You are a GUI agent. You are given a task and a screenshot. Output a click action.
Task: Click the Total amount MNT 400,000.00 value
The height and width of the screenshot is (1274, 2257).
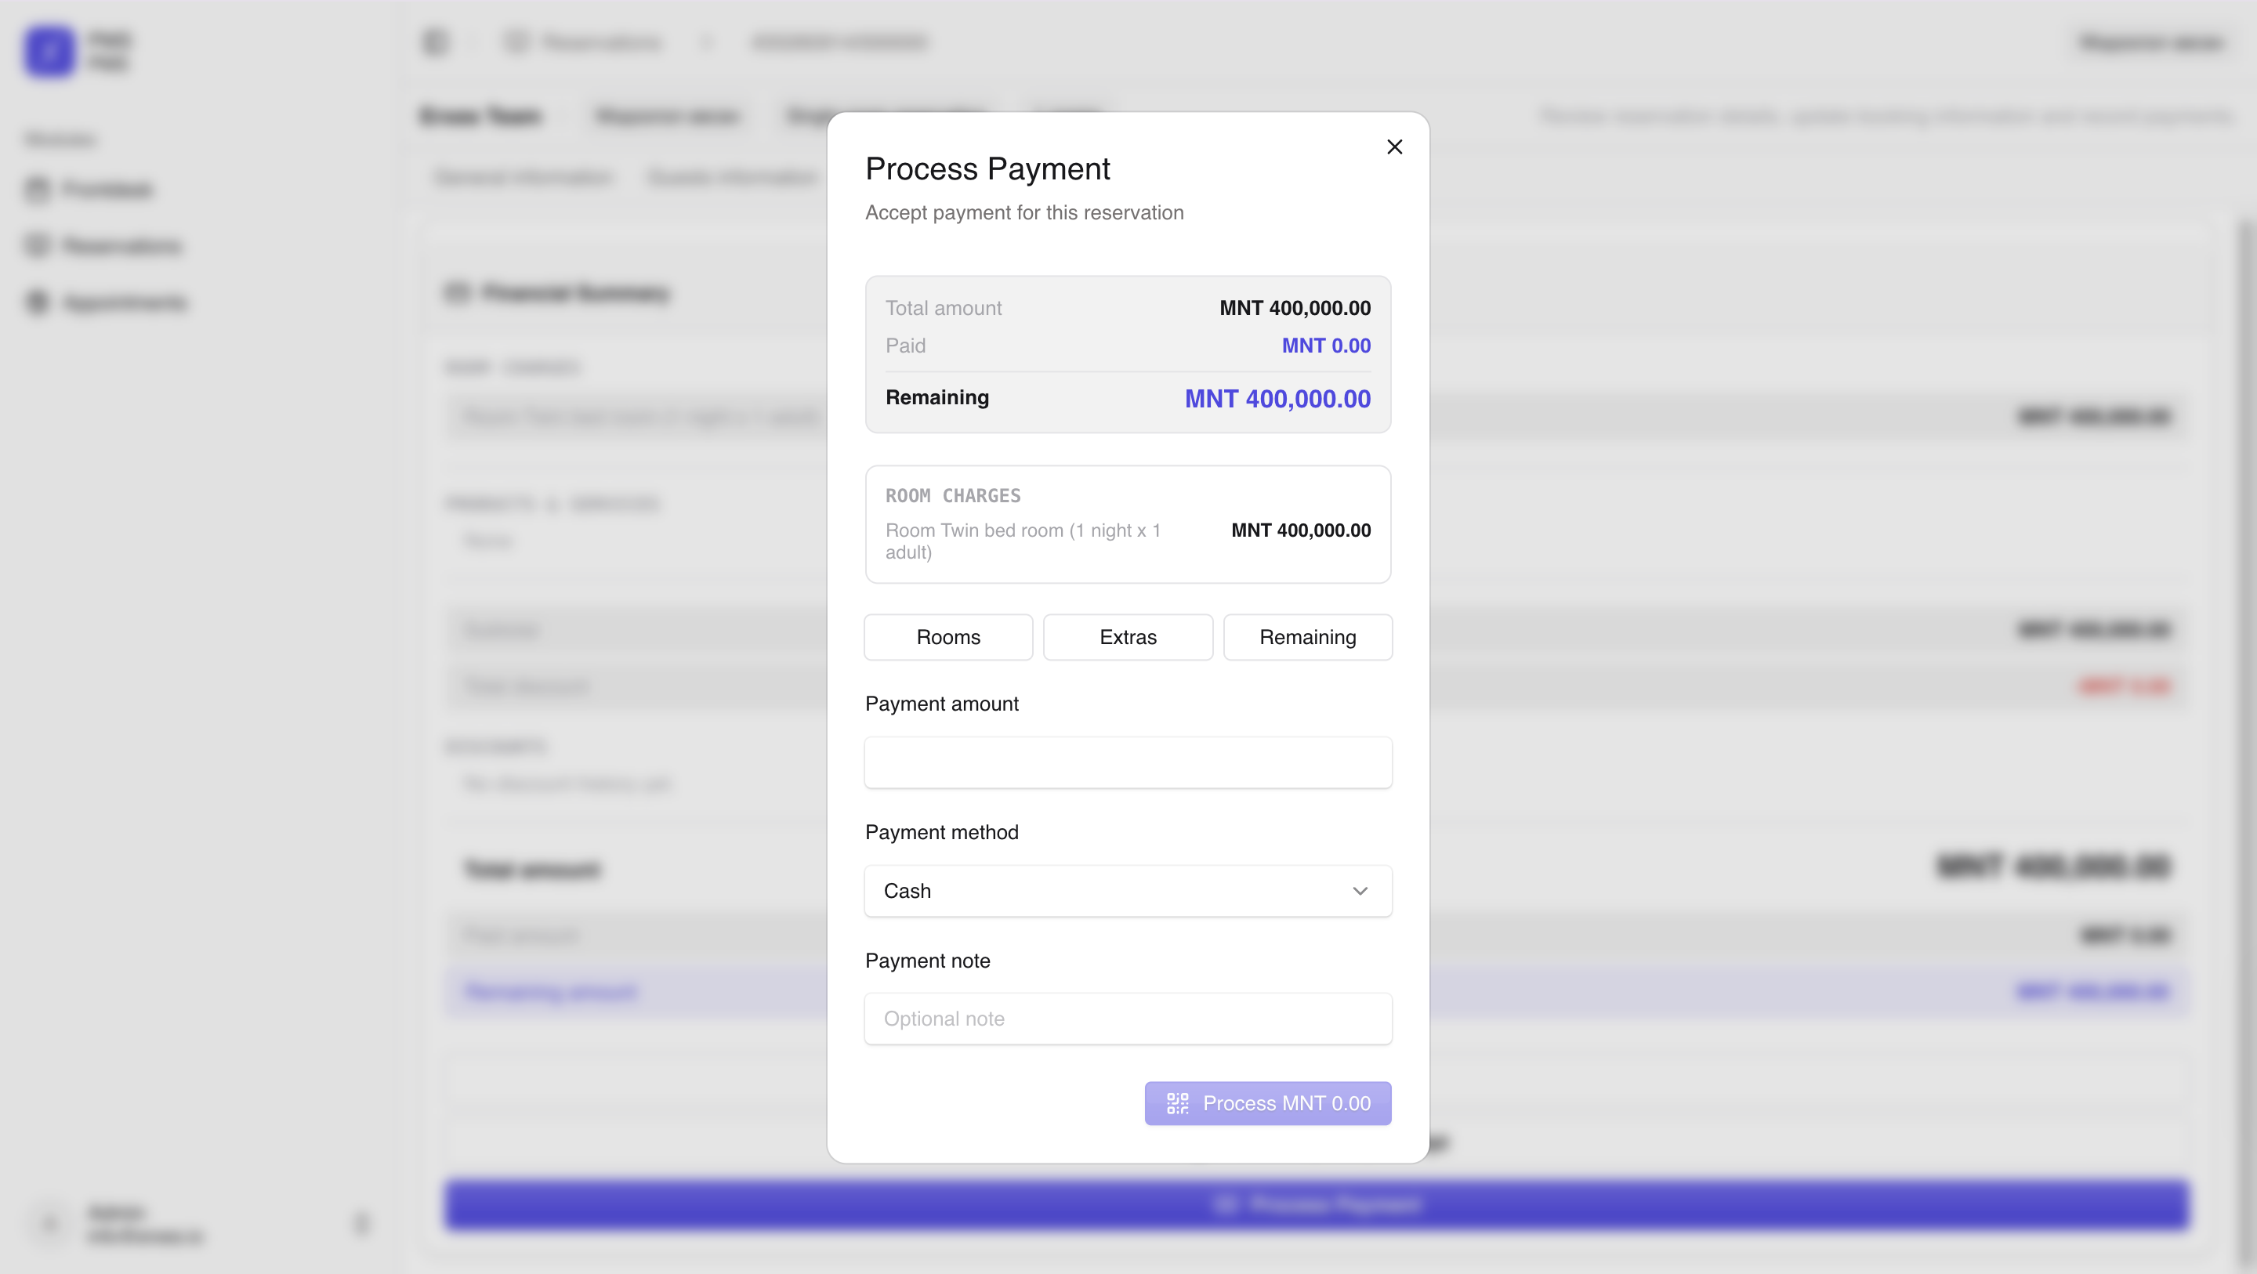tap(1295, 309)
